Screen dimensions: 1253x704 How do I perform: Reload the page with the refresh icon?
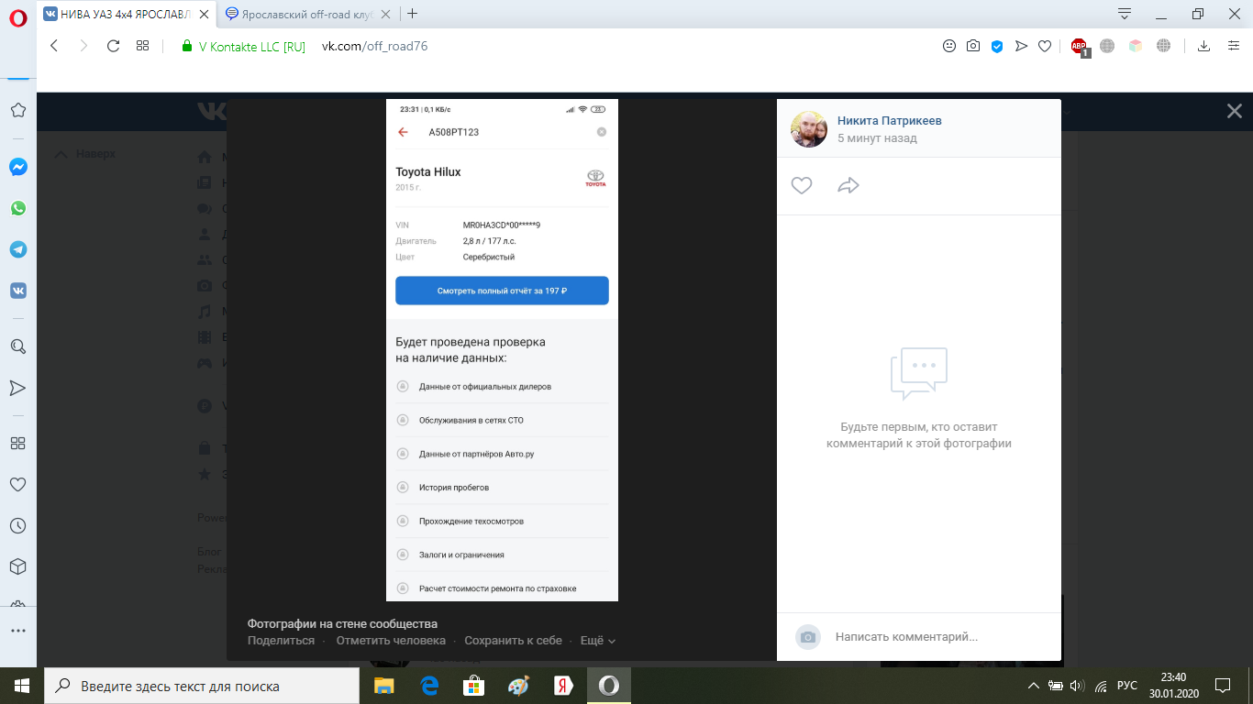pos(113,46)
